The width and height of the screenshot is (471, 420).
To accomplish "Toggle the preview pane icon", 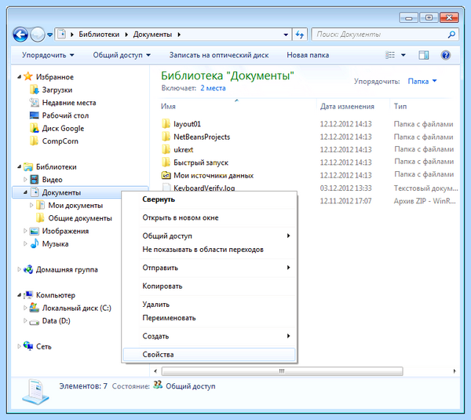I will pyautogui.click(x=424, y=55).
